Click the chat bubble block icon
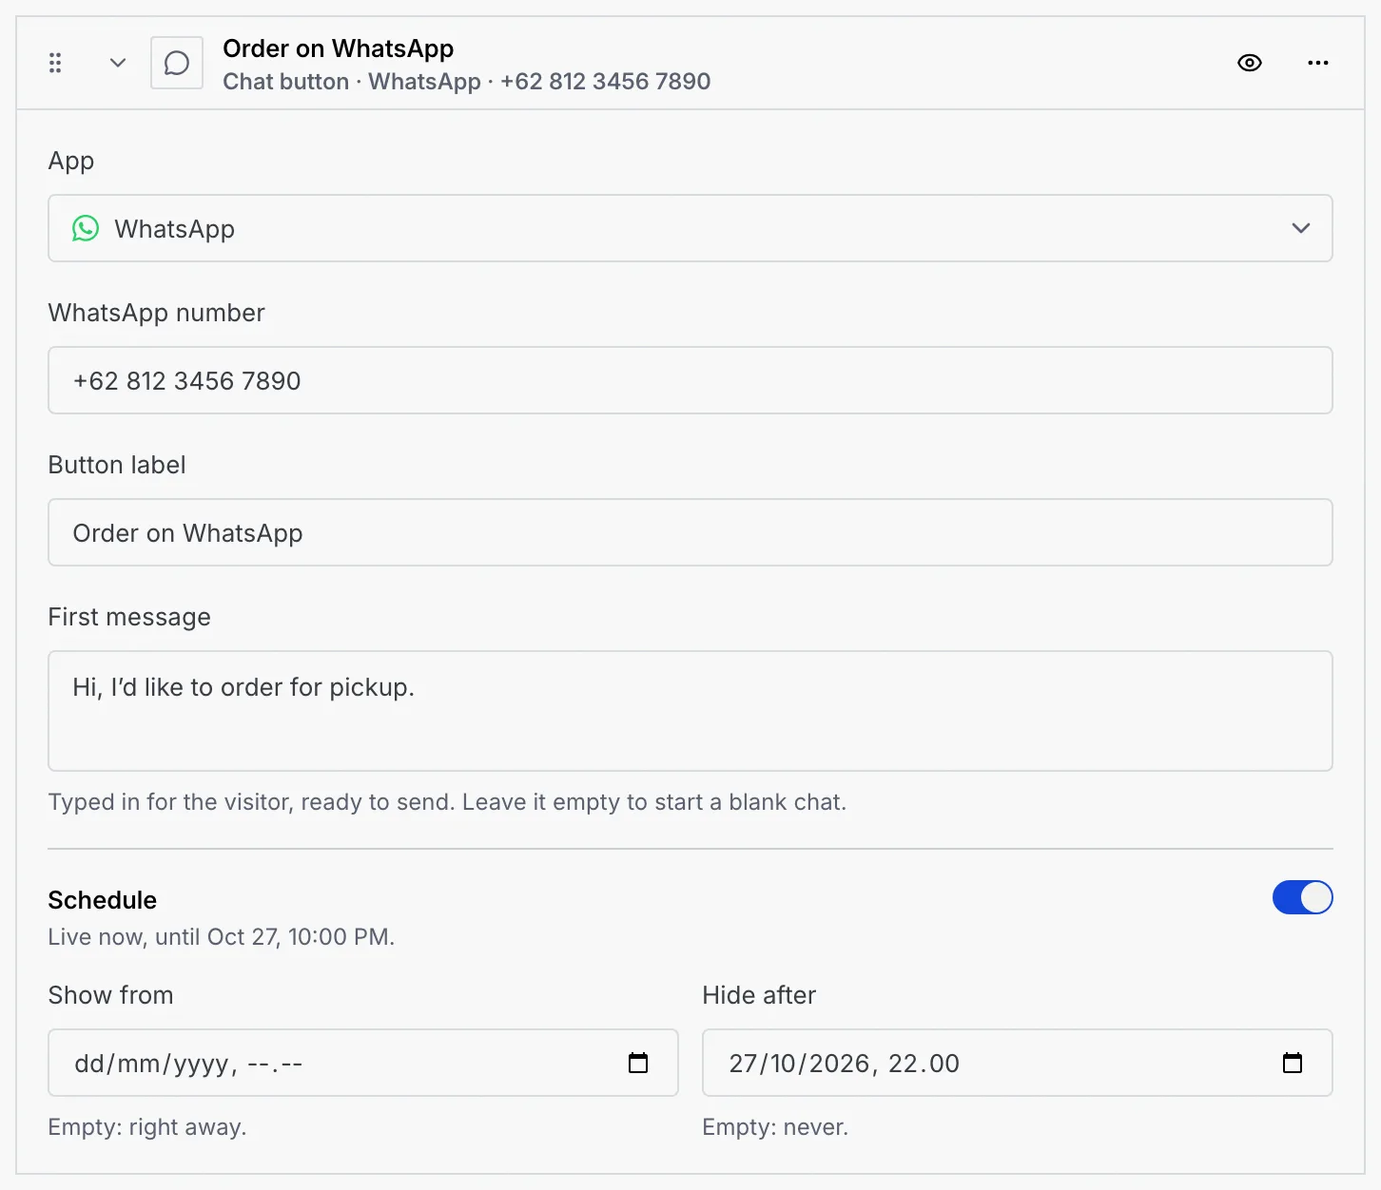Image resolution: width=1381 pixels, height=1190 pixels. click(177, 63)
